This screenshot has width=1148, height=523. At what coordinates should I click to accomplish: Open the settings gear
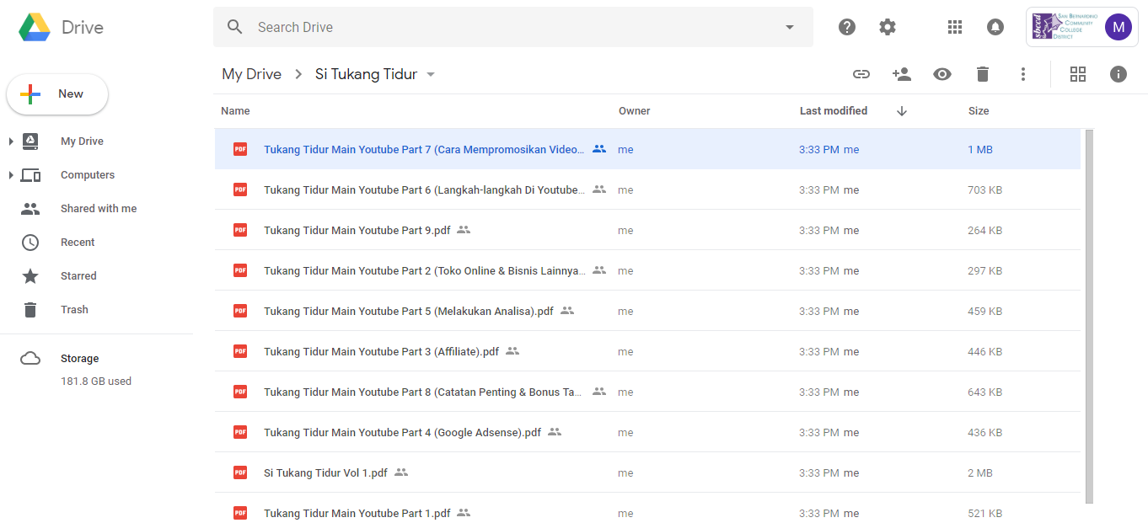(887, 27)
